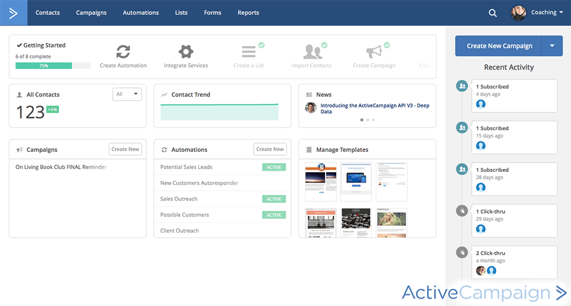
Task: Toggle the Possible Customers ACTIVE status
Action: point(274,215)
